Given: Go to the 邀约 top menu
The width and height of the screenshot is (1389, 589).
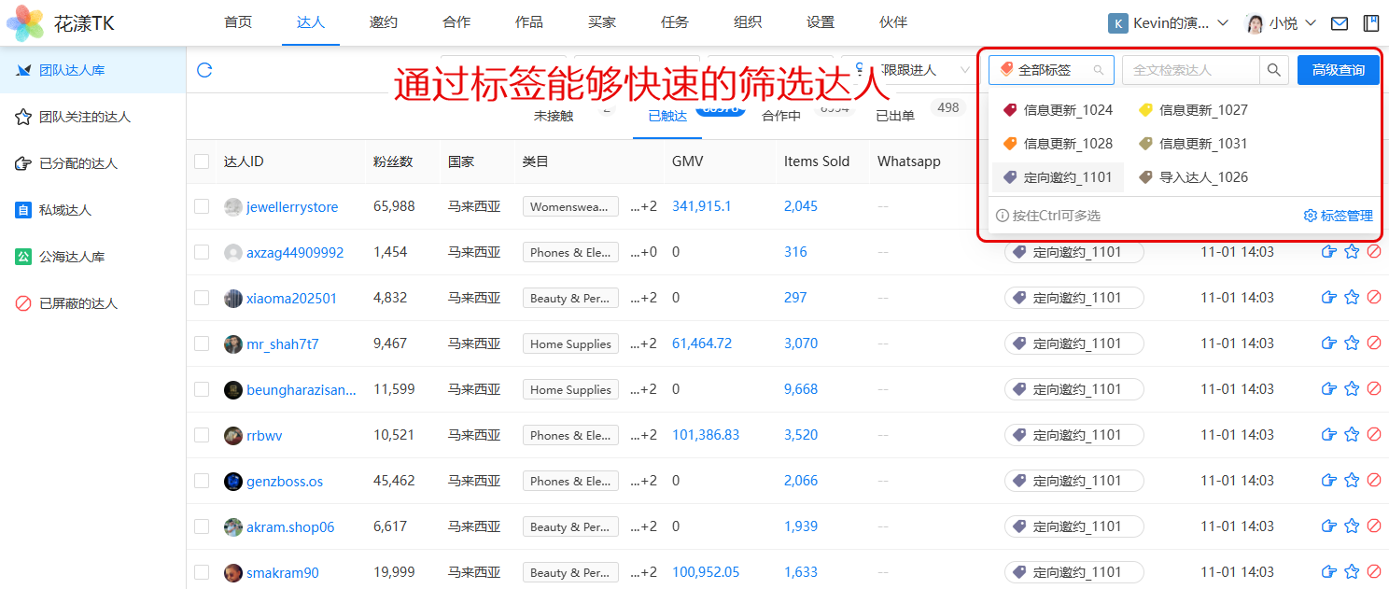Looking at the screenshot, I should coord(382,22).
